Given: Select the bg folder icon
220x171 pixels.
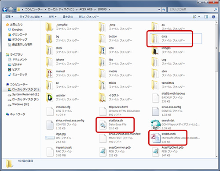Looking at the screenshot, I should pos(49,39).
